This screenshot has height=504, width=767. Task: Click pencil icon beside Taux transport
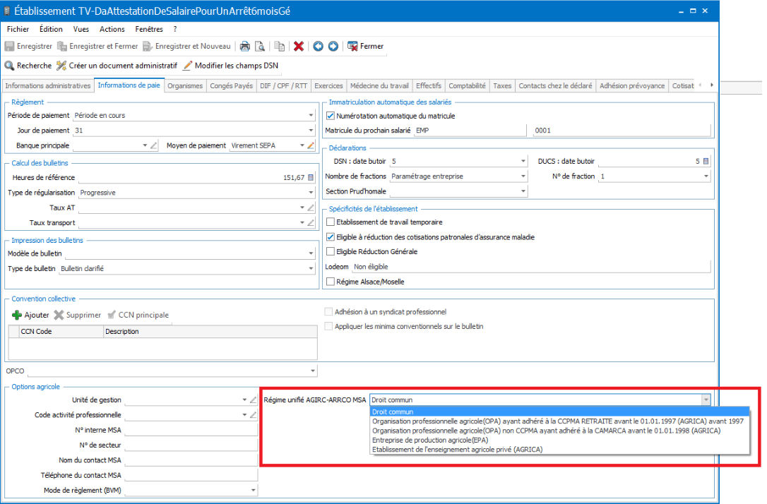[x=311, y=223]
